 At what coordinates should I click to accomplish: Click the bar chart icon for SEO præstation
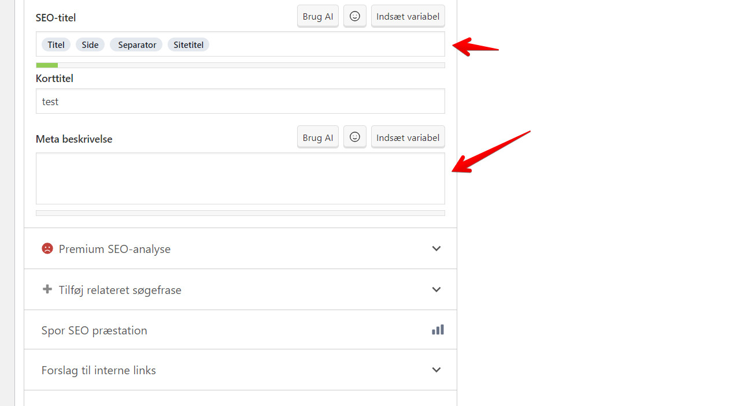coord(438,330)
